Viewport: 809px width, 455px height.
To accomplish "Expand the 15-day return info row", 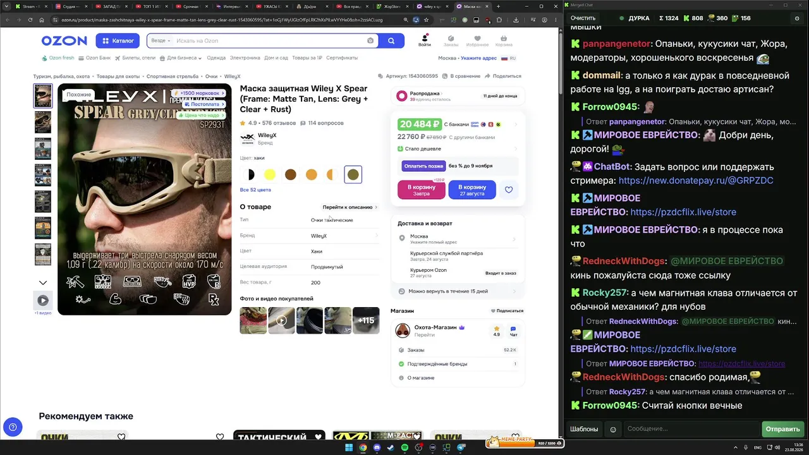I will point(458,291).
